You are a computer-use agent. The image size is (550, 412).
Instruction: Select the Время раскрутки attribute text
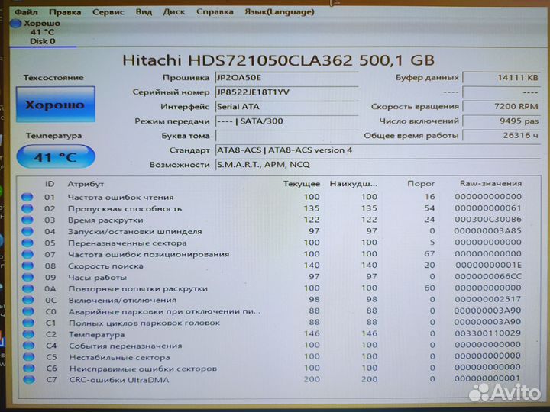(x=105, y=220)
